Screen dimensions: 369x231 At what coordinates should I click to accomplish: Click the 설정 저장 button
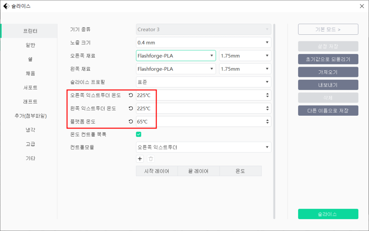[x=328, y=46]
